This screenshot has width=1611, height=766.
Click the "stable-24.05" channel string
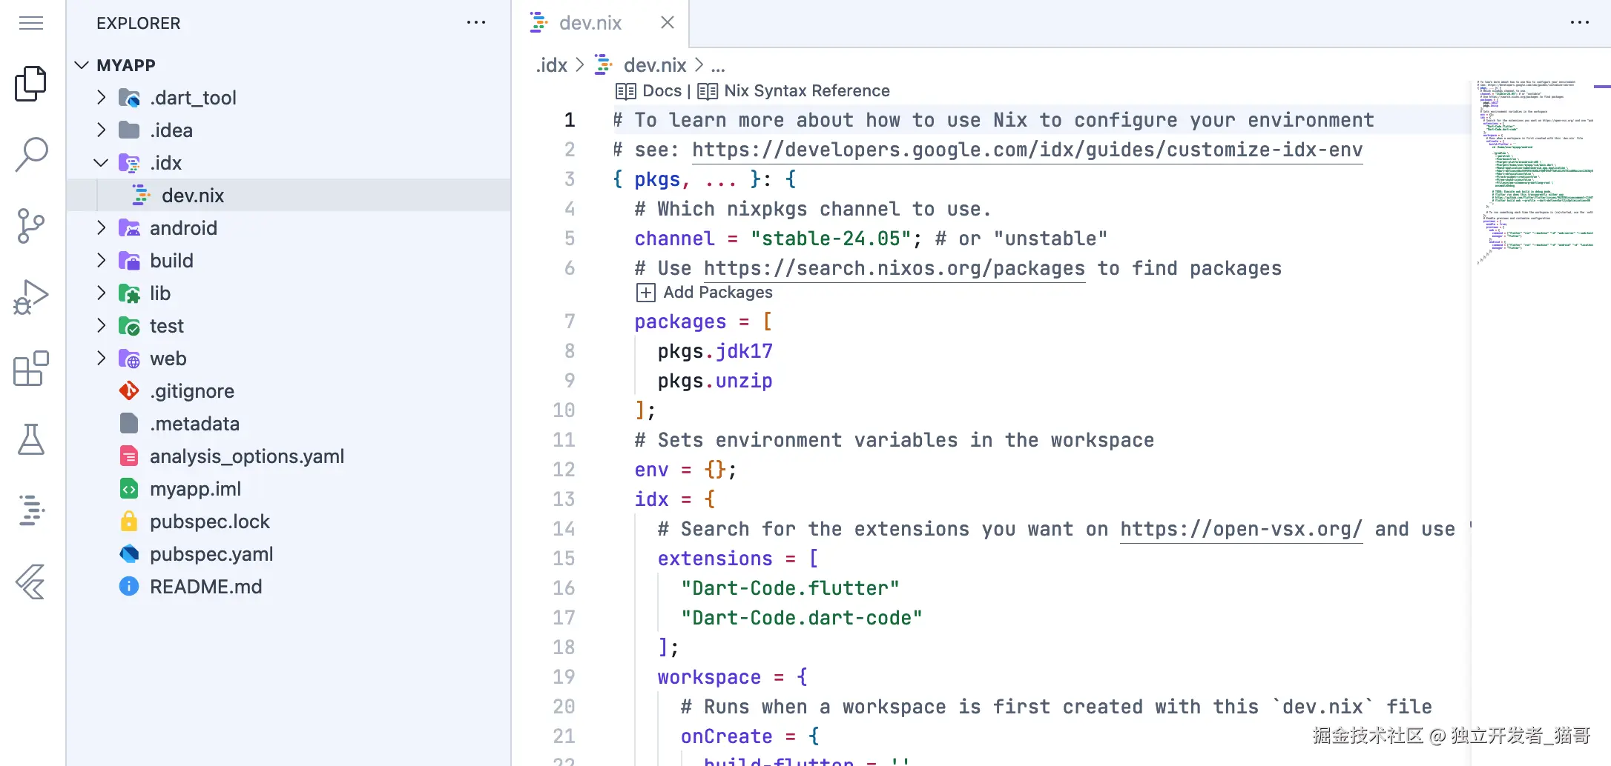coord(831,239)
